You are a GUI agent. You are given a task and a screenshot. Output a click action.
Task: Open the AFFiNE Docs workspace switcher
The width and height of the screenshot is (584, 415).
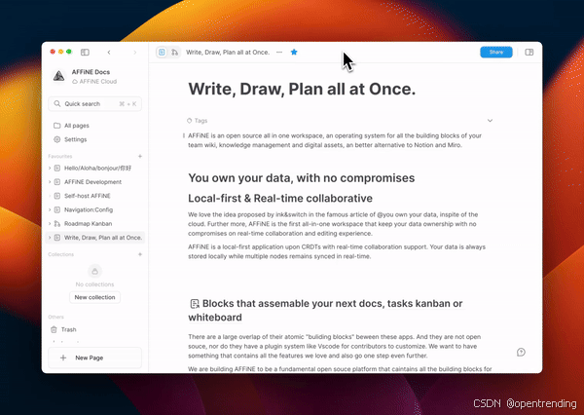95,76
